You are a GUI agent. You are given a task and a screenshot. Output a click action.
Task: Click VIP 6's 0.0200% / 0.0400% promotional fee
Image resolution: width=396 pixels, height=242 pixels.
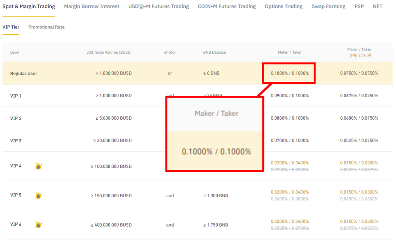pyautogui.click(x=290, y=221)
